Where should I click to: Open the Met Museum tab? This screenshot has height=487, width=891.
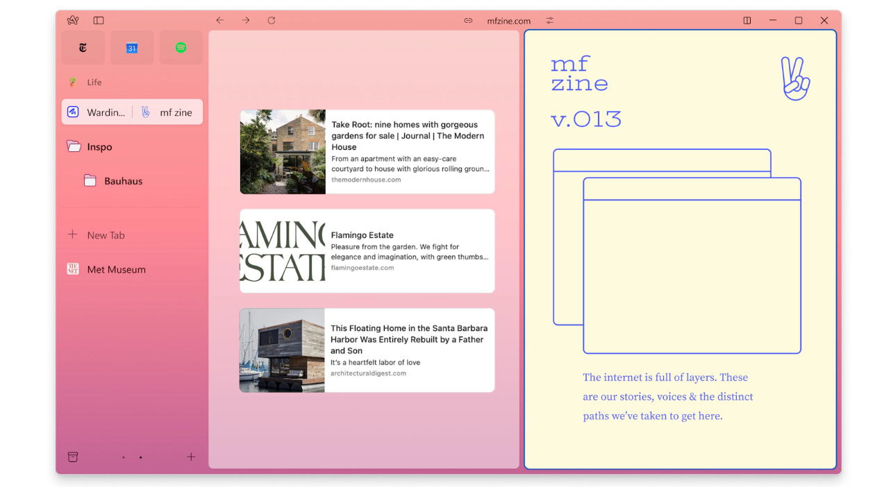pyautogui.click(x=115, y=270)
